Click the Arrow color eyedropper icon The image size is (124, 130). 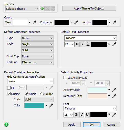click(114, 22)
